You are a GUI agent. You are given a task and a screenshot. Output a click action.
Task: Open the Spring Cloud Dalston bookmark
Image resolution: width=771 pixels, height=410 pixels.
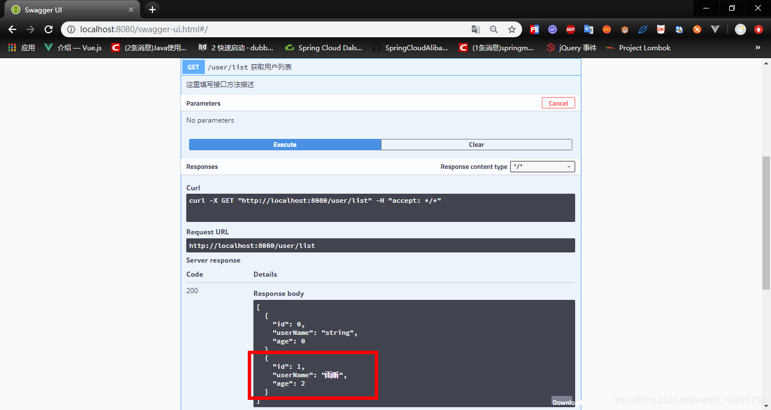(324, 48)
